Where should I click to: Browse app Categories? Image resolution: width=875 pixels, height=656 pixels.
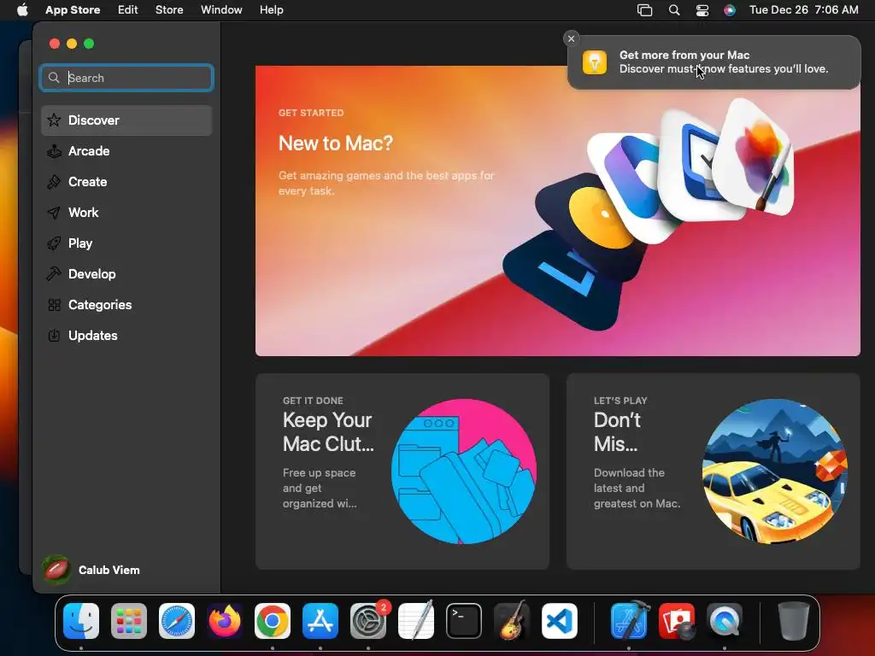pos(126,305)
